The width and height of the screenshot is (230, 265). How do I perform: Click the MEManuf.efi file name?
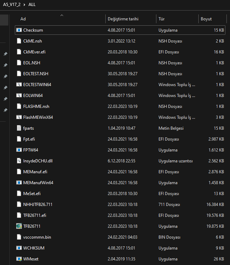35,172
